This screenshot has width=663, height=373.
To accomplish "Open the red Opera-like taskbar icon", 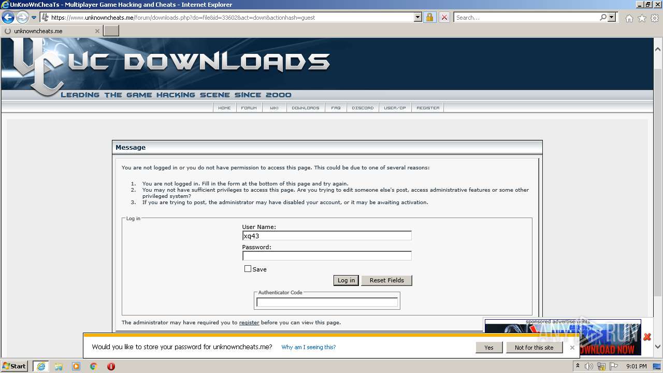I will click(x=111, y=366).
